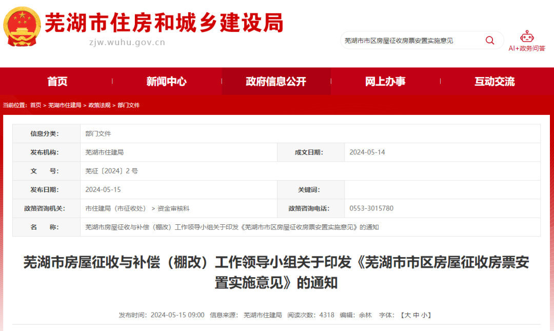This screenshot has width=554, height=331.
Task: Open the 互动交流 navigation tab
Action: tap(494, 81)
